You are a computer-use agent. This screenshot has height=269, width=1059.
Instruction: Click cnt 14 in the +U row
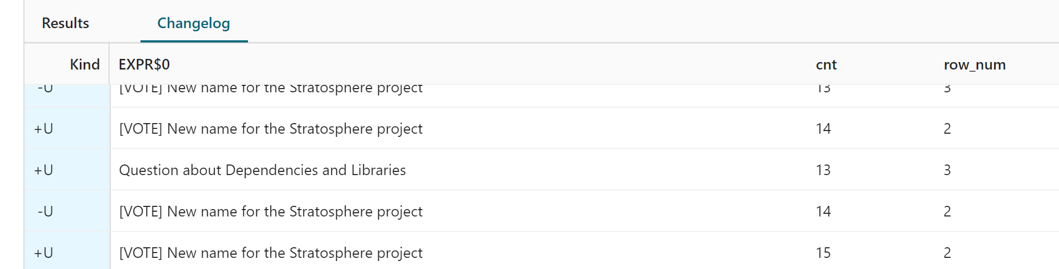[823, 128]
